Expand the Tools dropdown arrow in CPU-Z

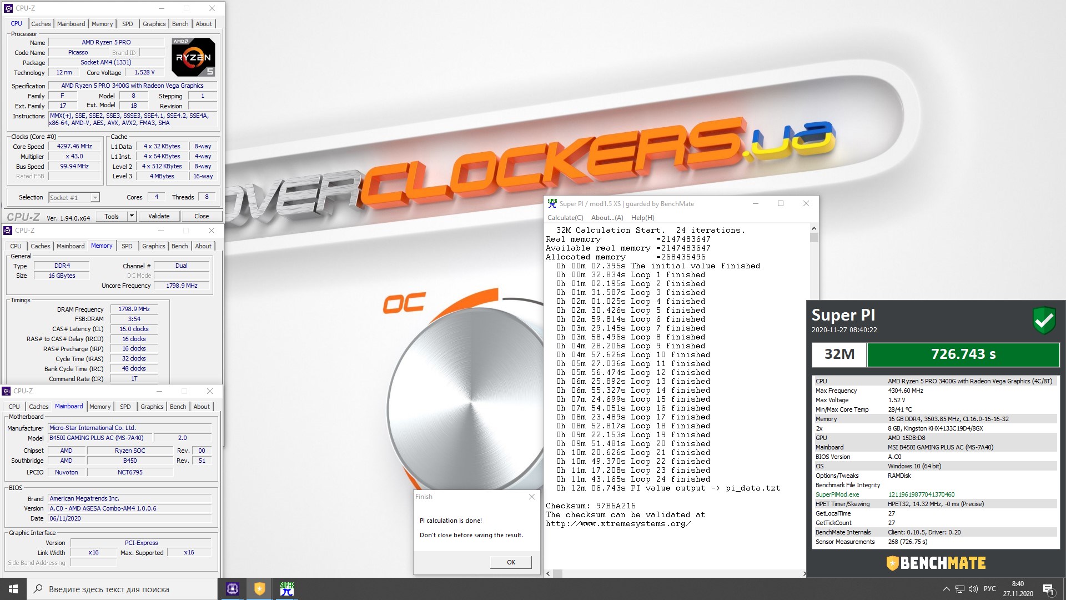tap(132, 216)
